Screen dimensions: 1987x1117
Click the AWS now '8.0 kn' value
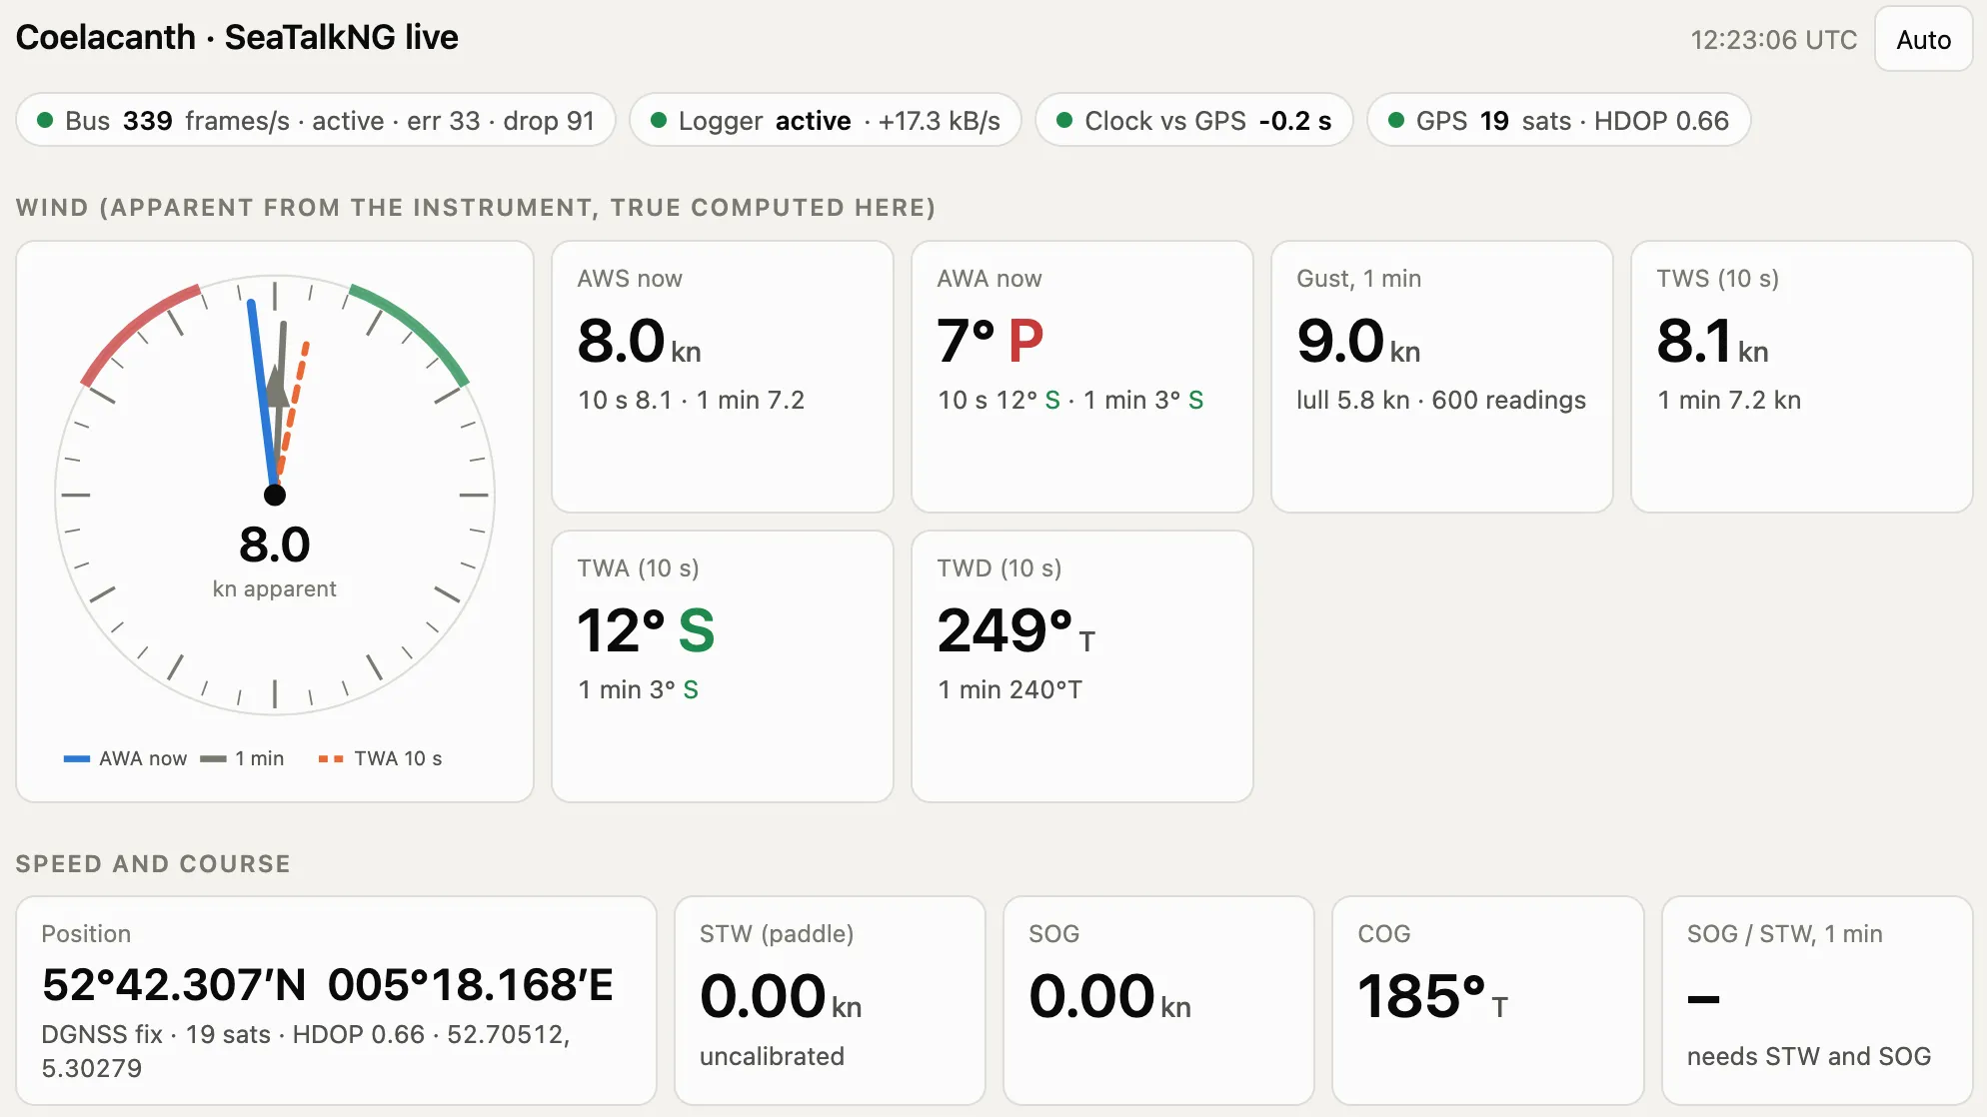tap(640, 342)
